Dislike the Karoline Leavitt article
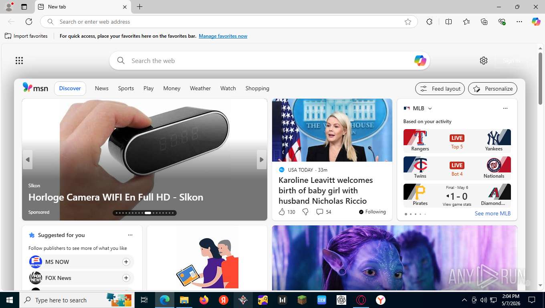The width and height of the screenshot is (545, 308). 305,212
